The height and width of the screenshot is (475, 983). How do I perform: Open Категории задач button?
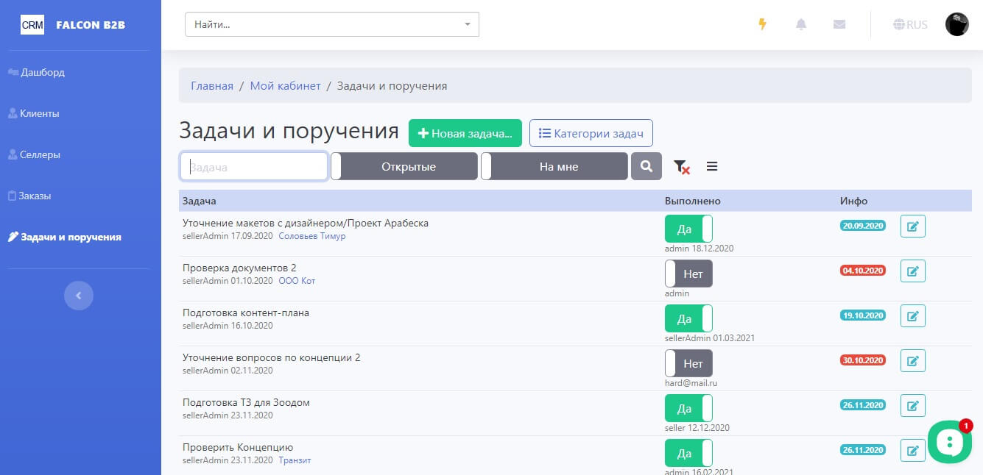click(x=591, y=133)
